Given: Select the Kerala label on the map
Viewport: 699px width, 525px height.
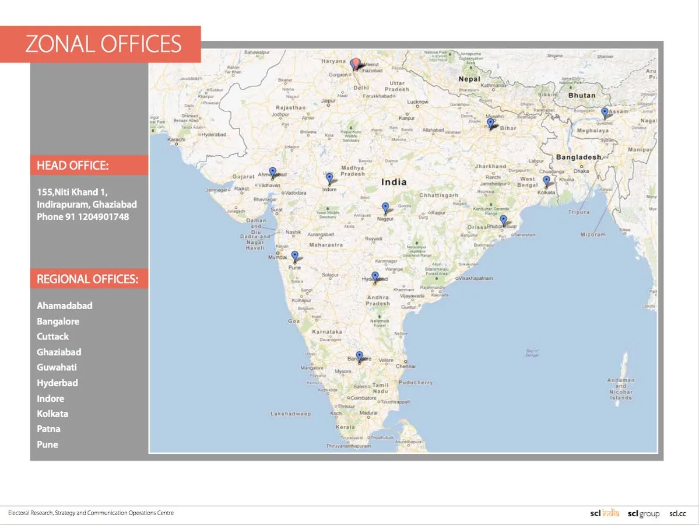Looking at the screenshot, I should click(x=345, y=427).
